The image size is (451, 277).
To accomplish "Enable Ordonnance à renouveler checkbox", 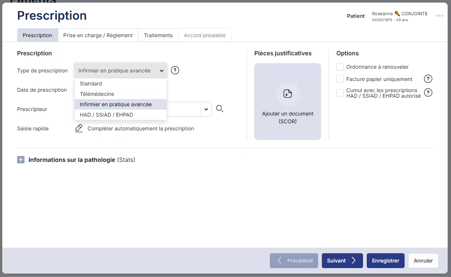I will (x=340, y=67).
